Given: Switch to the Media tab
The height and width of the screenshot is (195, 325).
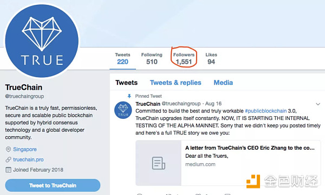Looking at the screenshot, I should pyautogui.click(x=223, y=83).
